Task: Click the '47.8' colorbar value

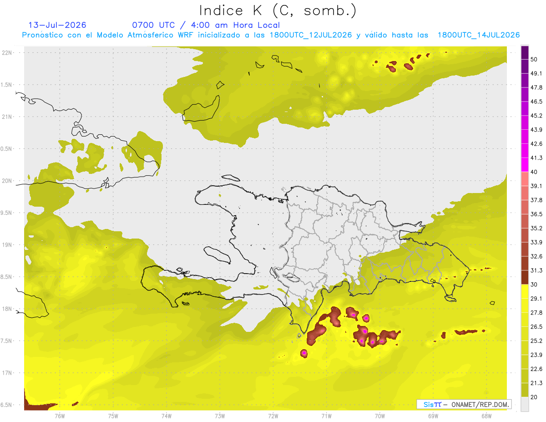Action: coord(536,88)
